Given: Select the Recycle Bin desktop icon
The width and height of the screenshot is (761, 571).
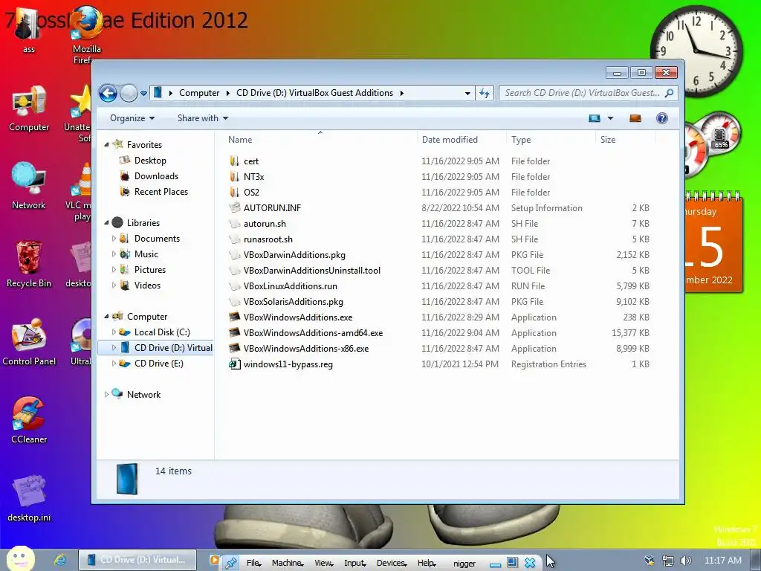Looking at the screenshot, I should (29, 265).
